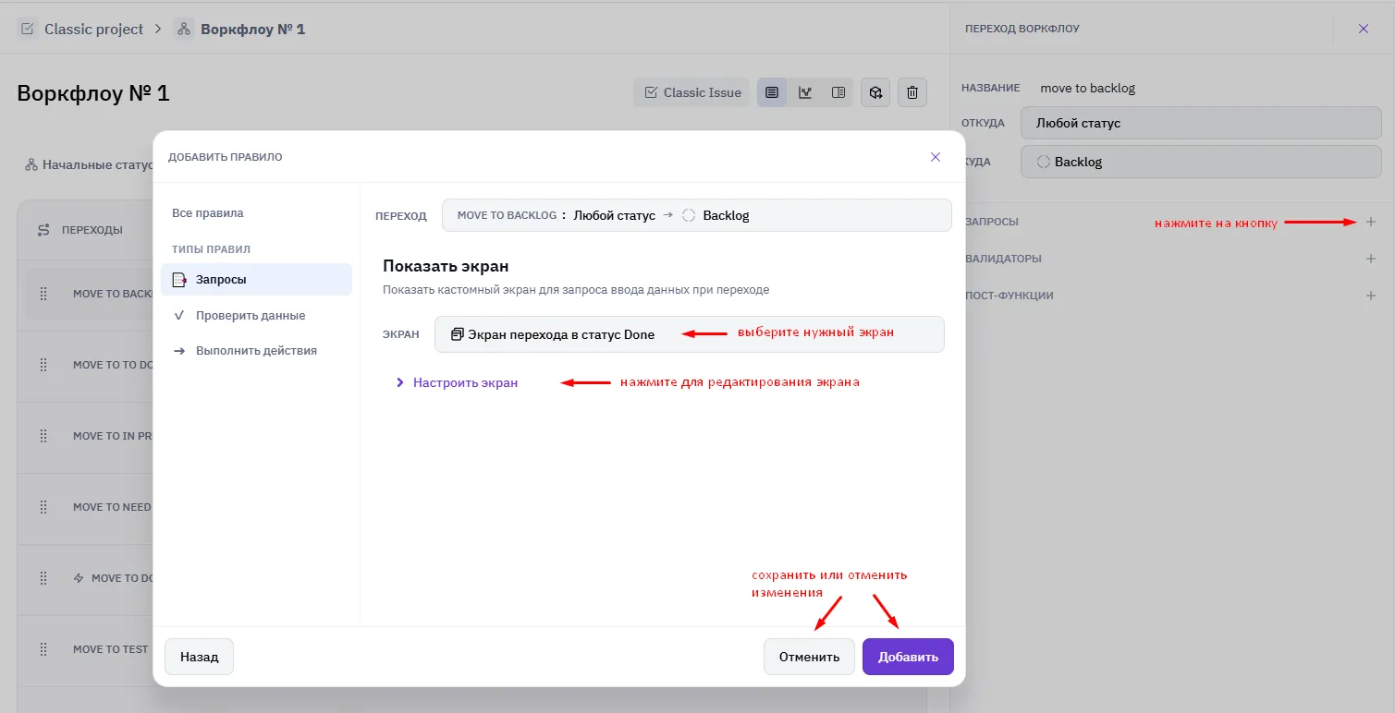Click the cube export icon
Image resolution: width=1395 pixels, height=713 pixels.
pos(875,92)
